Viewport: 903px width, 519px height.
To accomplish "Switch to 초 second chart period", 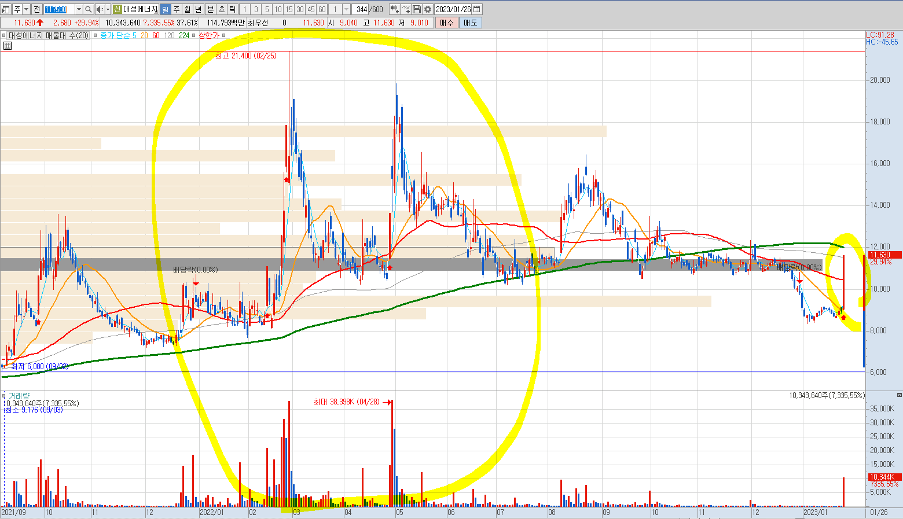I will click(x=221, y=9).
